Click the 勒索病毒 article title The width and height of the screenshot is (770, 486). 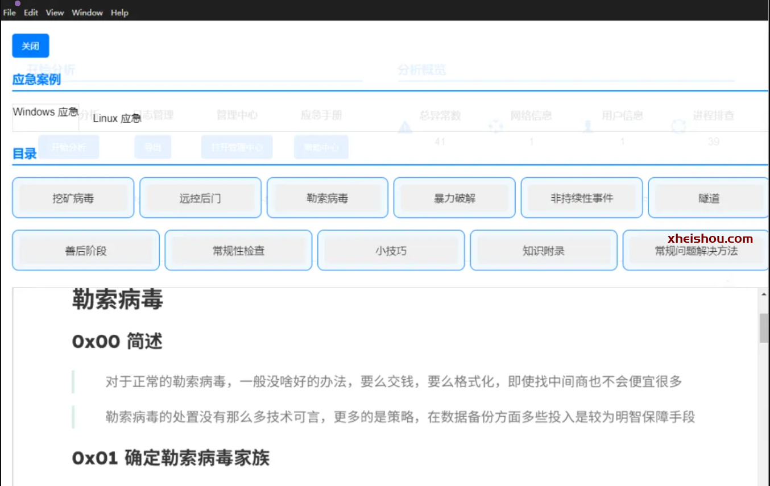coord(117,300)
